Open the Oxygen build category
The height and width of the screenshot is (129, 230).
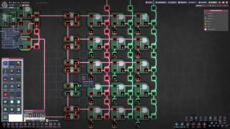pyautogui.click(x=8, y=125)
